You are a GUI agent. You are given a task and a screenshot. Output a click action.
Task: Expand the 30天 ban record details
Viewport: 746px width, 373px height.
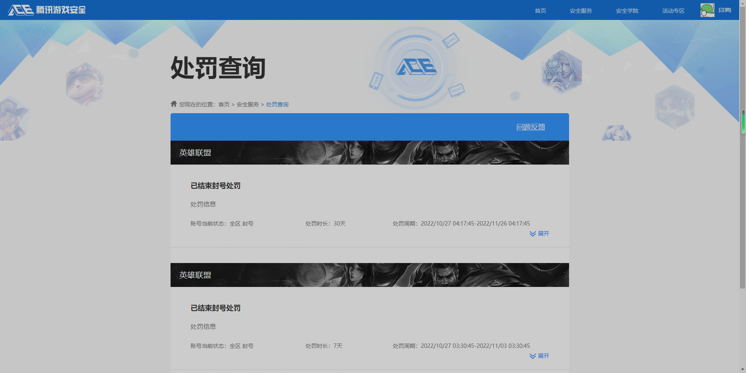[539, 234]
